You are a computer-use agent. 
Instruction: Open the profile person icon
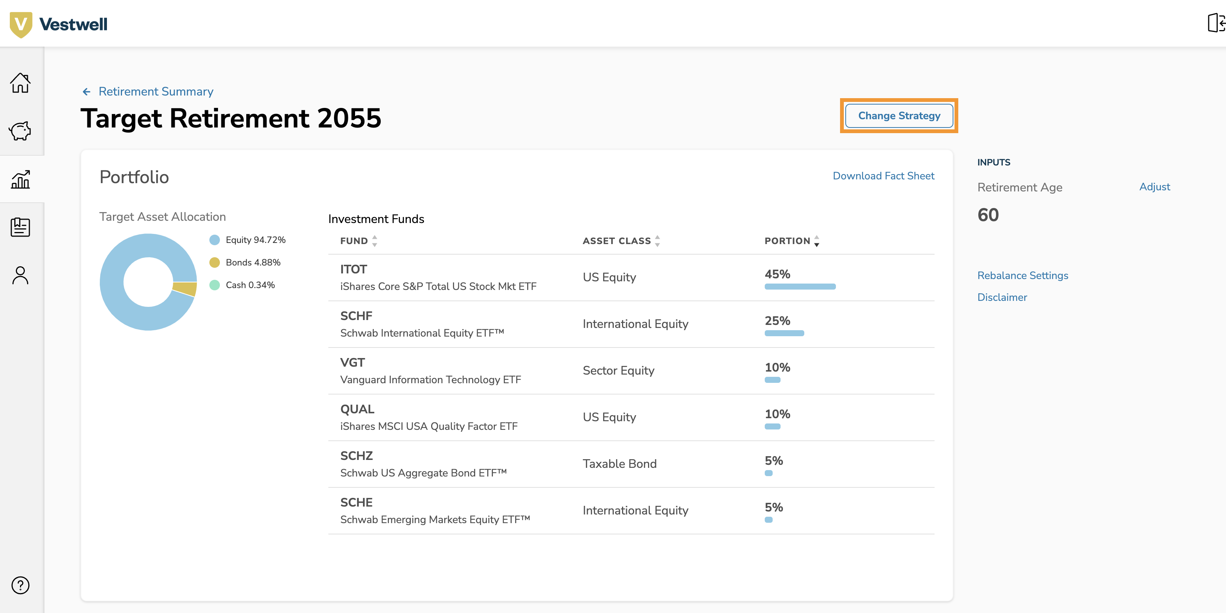coord(21,275)
